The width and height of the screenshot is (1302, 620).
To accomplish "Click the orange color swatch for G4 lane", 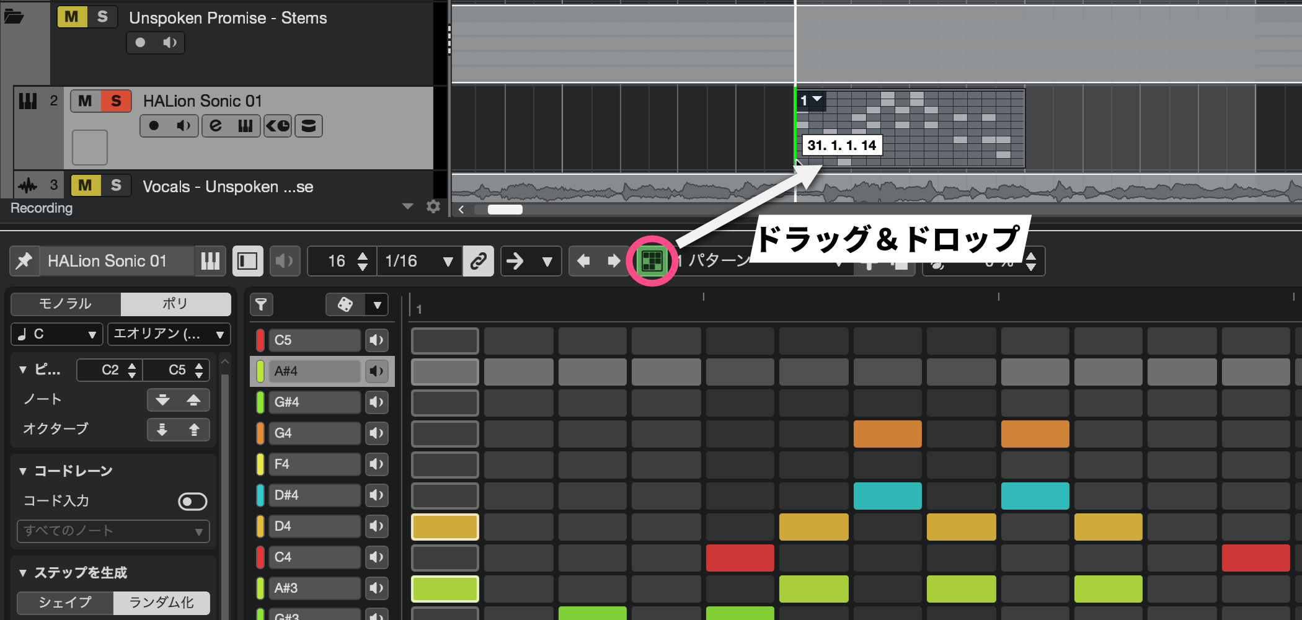I will pos(260,433).
